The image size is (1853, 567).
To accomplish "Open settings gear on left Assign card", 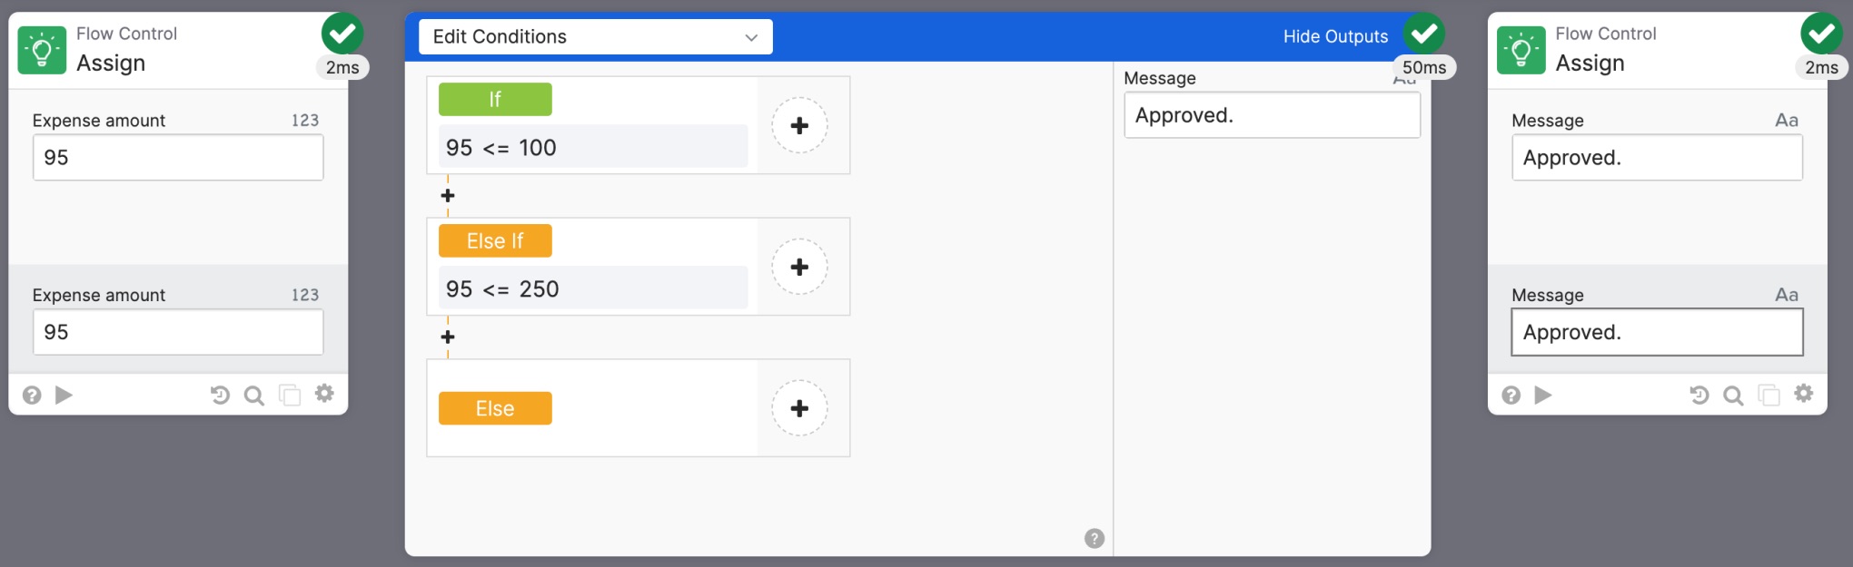I will tap(324, 394).
